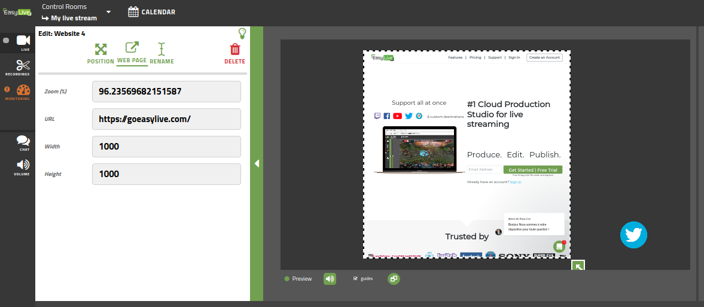Screen dimensions: 704x307
Task: Click the Facebook icon in preview
Action: (x=387, y=116)
